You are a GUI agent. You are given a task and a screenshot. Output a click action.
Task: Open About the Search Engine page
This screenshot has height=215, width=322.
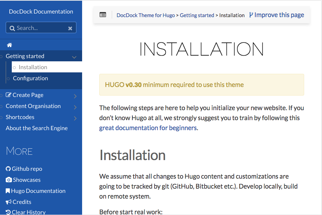[x=36, y=128]
